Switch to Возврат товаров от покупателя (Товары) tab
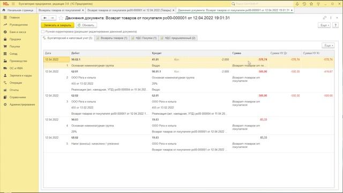Screen dimensions: 343x193 coord(129,10)
